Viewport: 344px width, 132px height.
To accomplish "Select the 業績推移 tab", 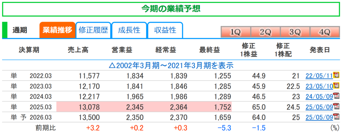I will point(57,30).
